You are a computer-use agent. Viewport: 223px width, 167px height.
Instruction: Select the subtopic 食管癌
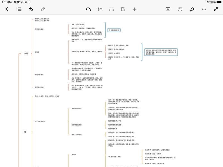(x=37, y=52)
